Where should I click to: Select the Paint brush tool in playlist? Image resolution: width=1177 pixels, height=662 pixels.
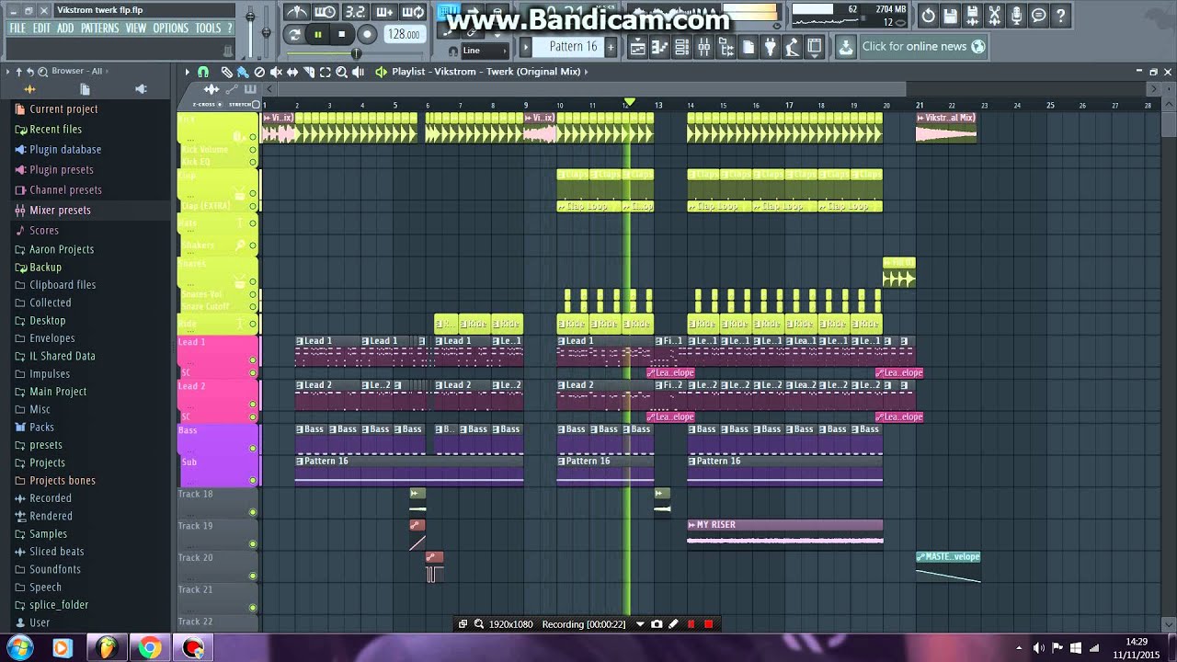243,72
